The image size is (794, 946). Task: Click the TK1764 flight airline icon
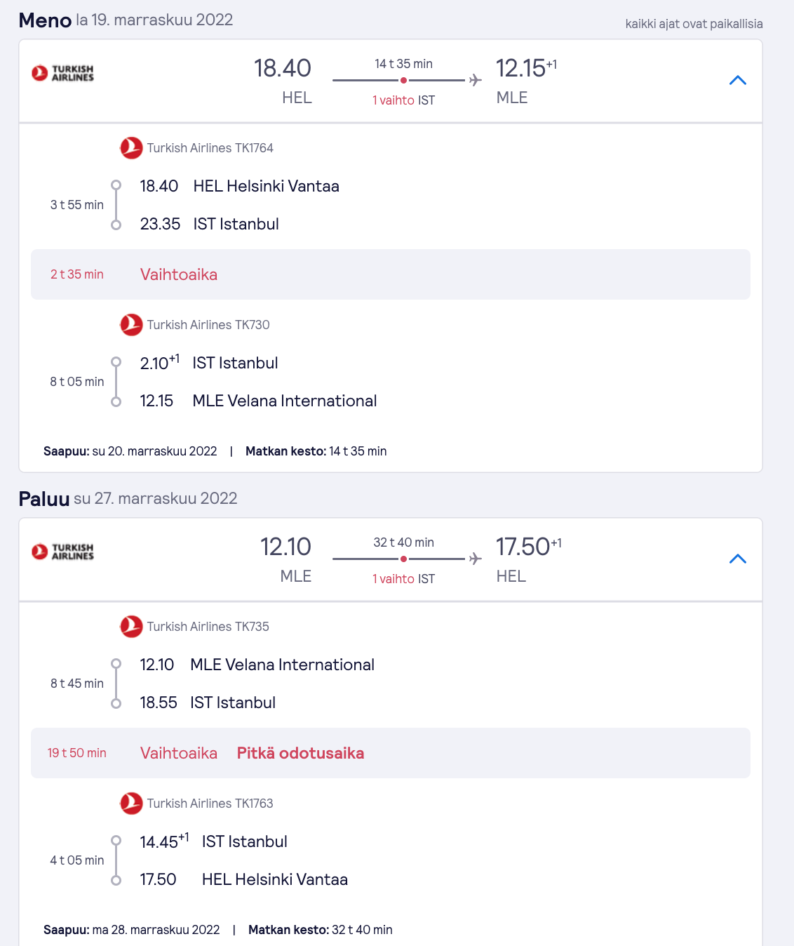click(x=131, y=148)
